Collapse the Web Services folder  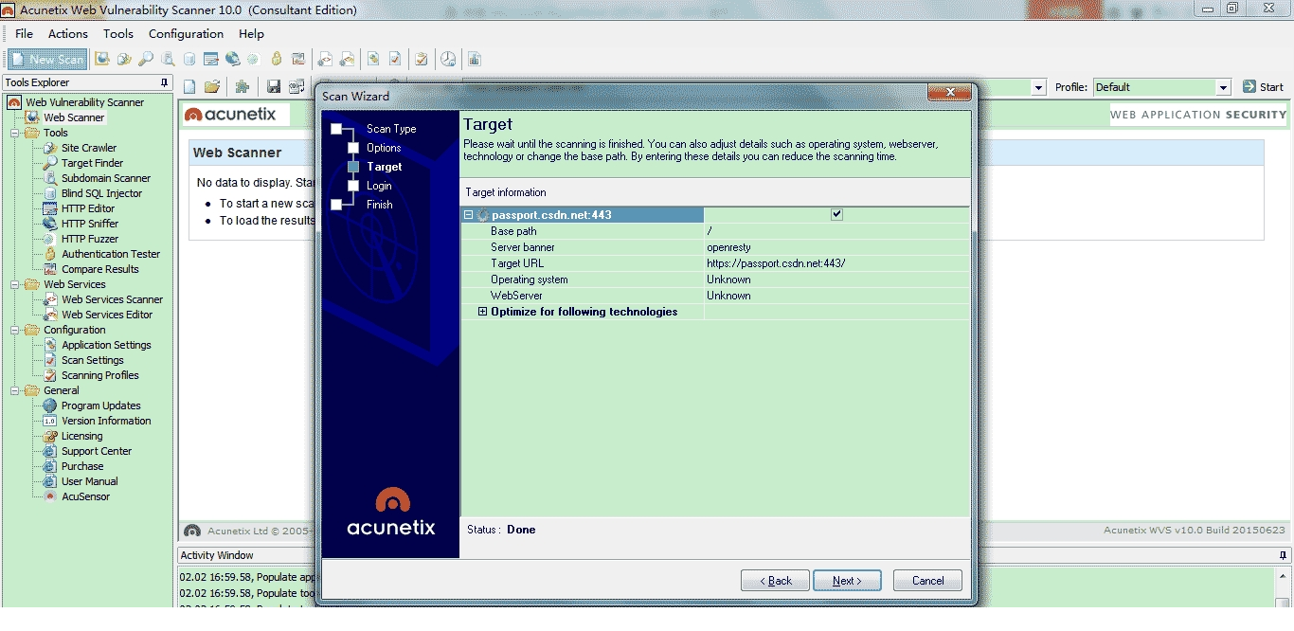(x=15, y=284)
